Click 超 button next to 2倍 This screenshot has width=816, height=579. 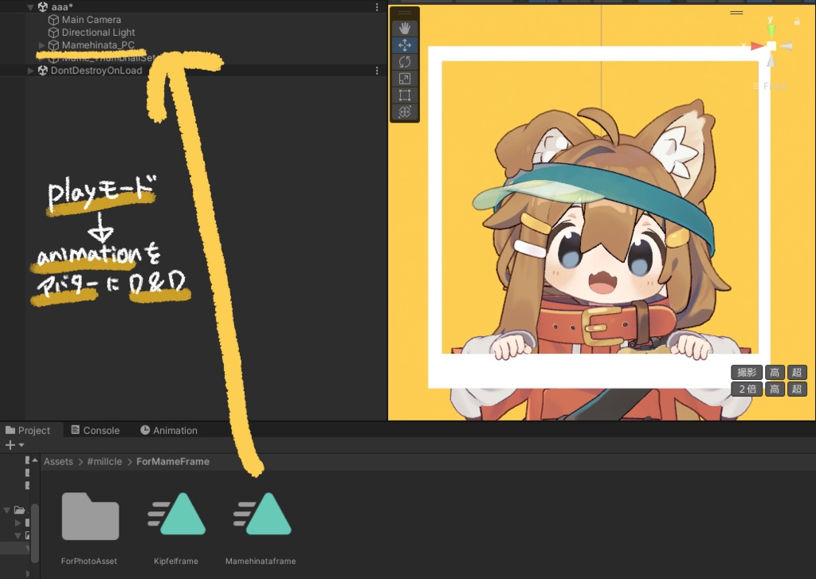(797, 389)
